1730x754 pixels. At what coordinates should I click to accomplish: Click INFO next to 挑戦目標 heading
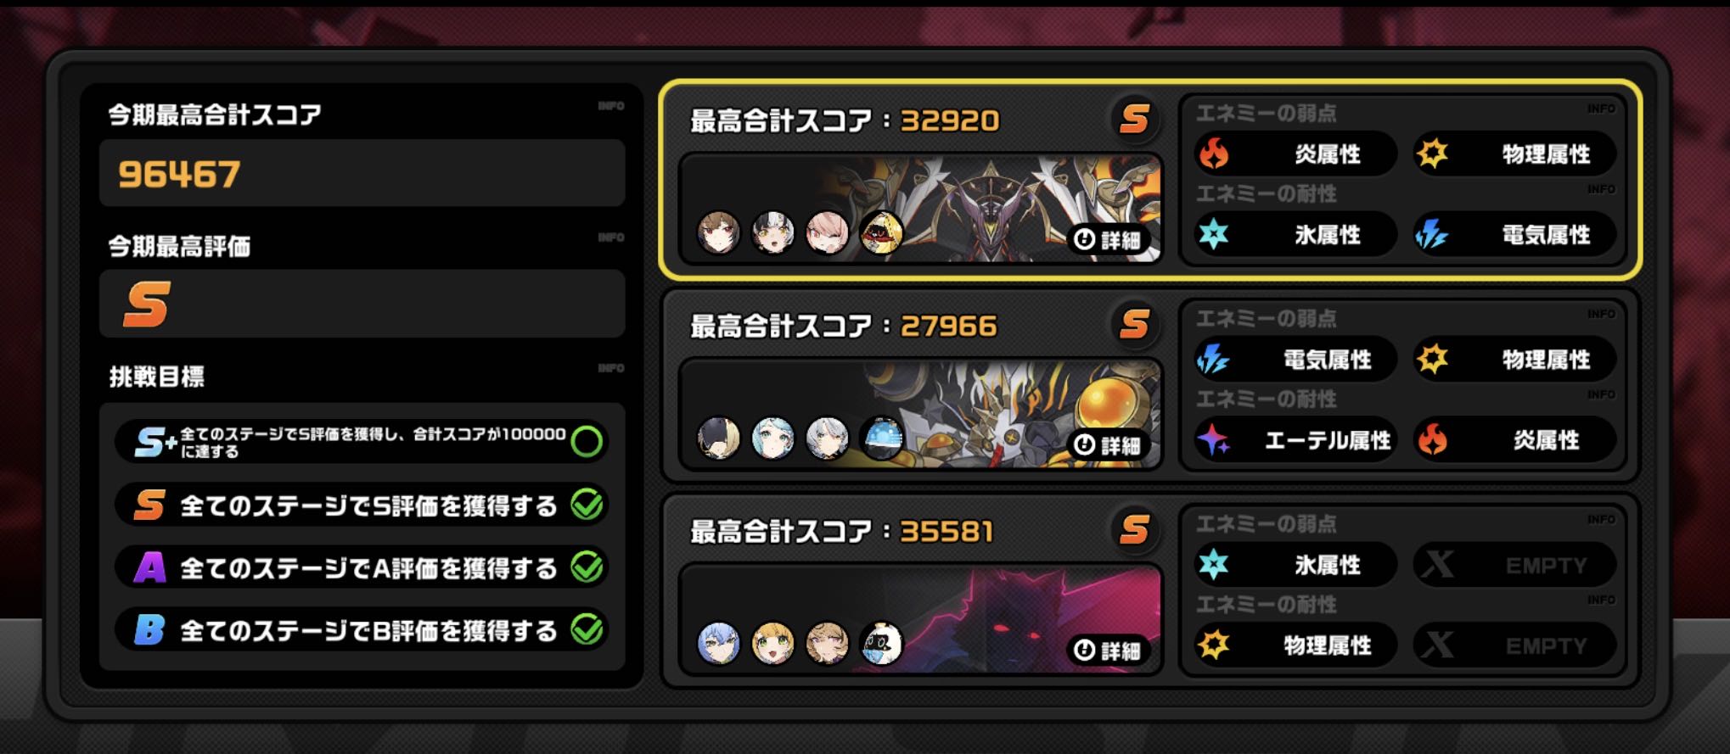(611, 368)
